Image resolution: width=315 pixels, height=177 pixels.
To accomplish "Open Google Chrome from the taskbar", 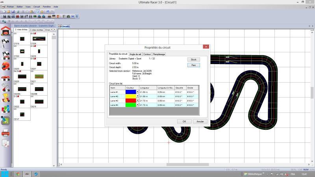I will click(x=18, y=174).
